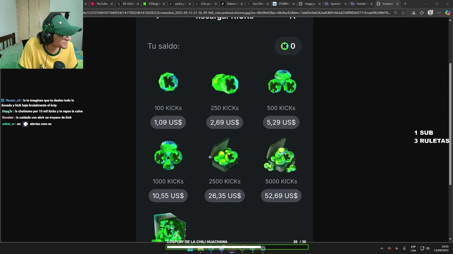Screen dimensions: 453x254
Task: Select the 2500 KICKs chest image
Action: (x=225, y=155)
